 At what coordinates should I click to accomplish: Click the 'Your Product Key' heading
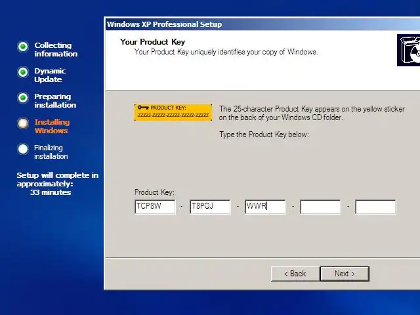(153, 42)
